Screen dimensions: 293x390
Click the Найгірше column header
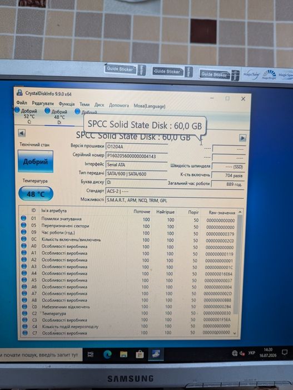pos(165,212)
